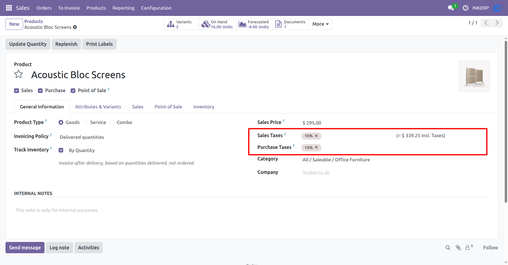Go to next record arrow
508x265 pixels.
point(497,23)
